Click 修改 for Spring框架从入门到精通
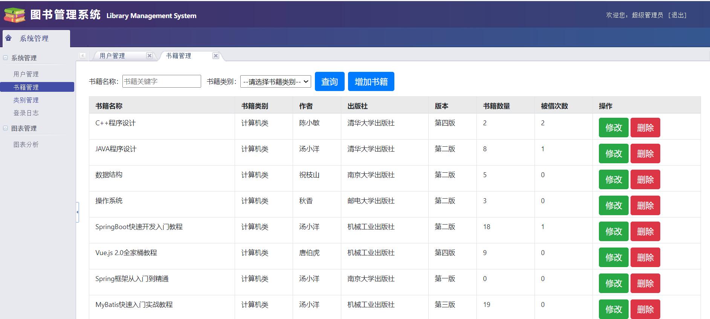The height and width of the screenshot is (319, 710). [614, 283]
